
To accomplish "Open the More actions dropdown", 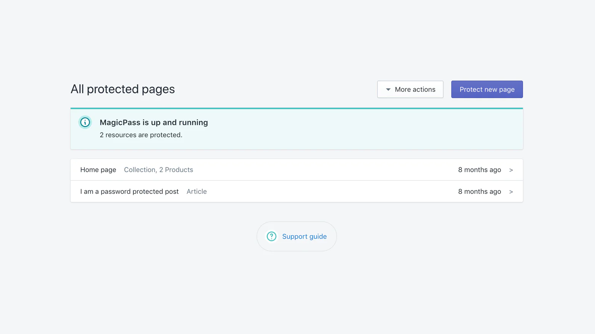I will (410, 89).
